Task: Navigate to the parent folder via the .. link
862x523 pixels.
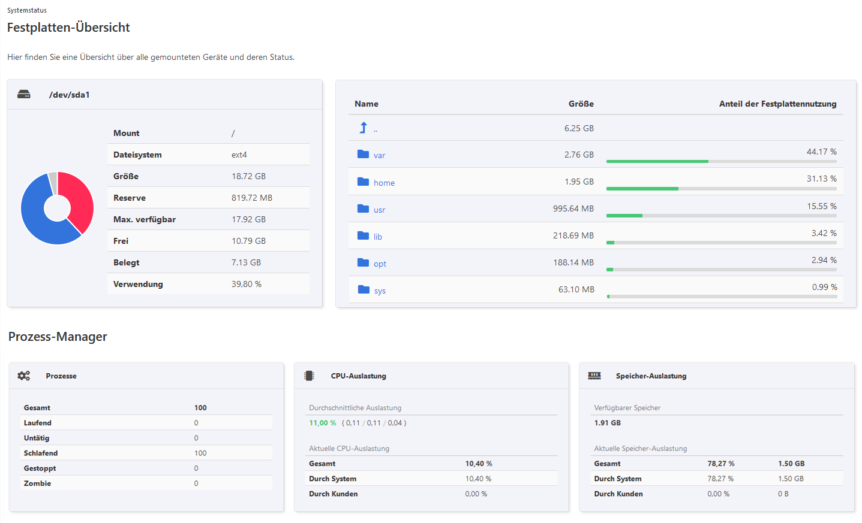Action: (375, 128)
